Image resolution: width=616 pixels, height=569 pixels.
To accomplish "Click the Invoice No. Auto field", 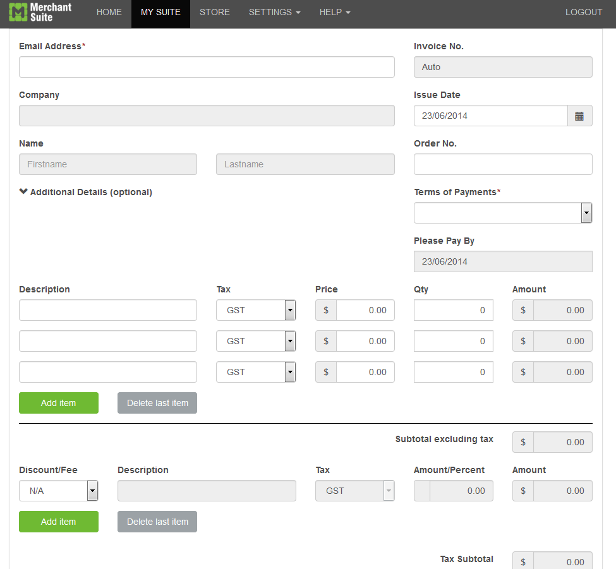I will (x=503, y=67).
